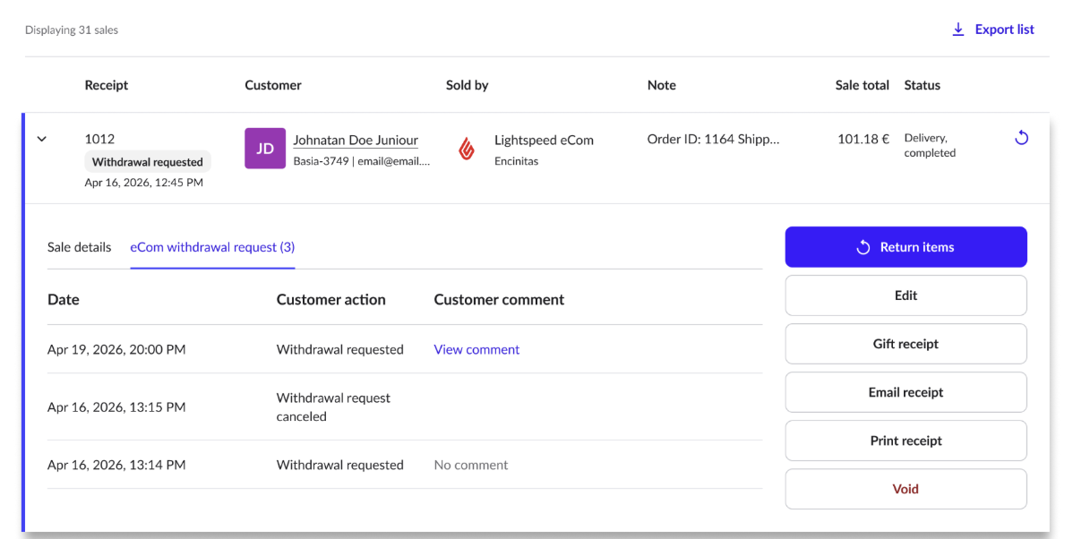1073x539 pixels.
Task: Click the Customer action column header
Action: 331,300
